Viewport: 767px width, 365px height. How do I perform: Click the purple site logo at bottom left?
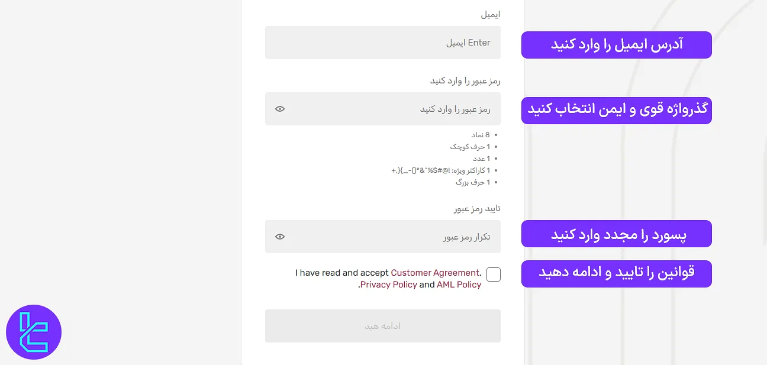(34, 332)
